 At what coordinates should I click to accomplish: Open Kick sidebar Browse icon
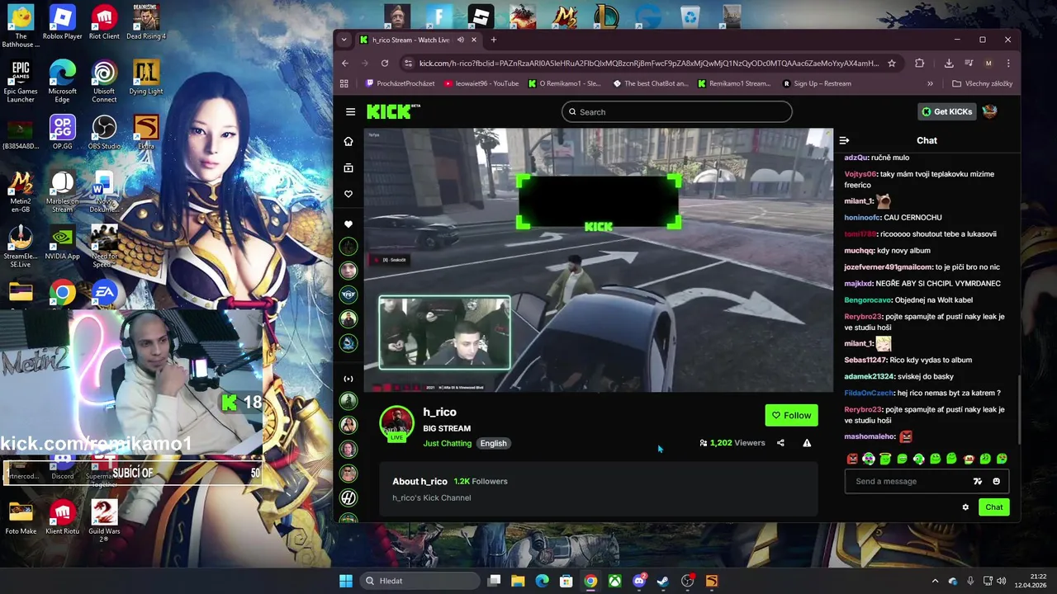[348, 168]
